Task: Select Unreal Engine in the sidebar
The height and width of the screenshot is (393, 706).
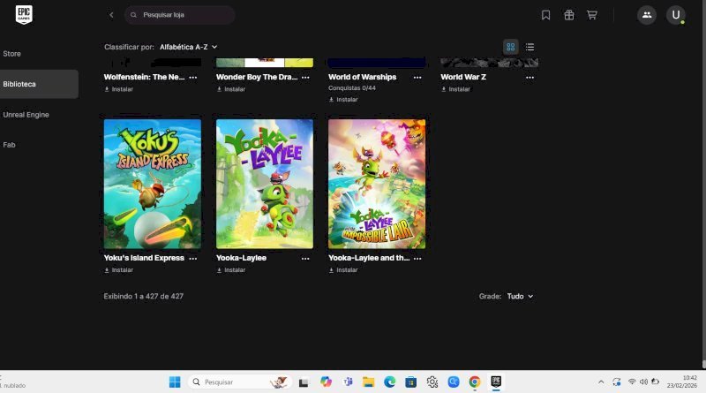Action: [x=26, y=115]
